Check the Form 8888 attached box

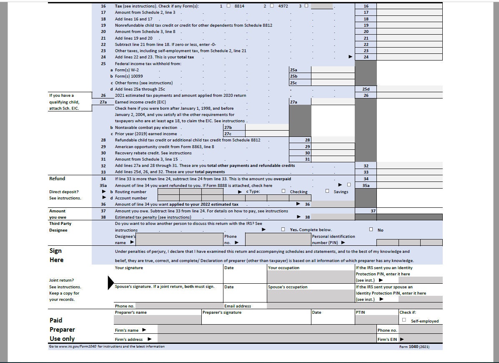[x=349, y=185]
